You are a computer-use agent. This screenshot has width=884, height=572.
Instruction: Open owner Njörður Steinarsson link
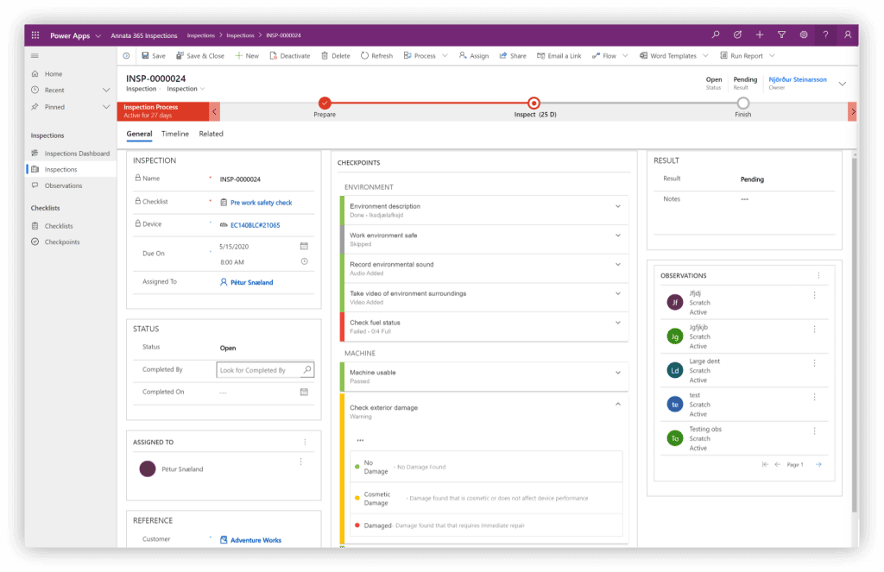[x=798, y=79]
